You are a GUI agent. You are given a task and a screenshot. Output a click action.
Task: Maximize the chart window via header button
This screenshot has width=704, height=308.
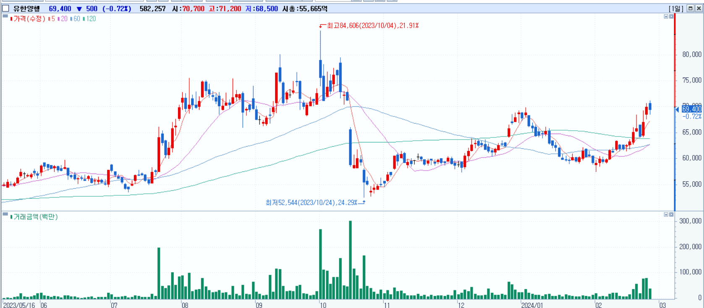(x=690, y=8)
